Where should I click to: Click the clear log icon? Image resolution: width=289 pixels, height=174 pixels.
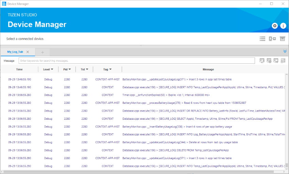pos(269,61)
